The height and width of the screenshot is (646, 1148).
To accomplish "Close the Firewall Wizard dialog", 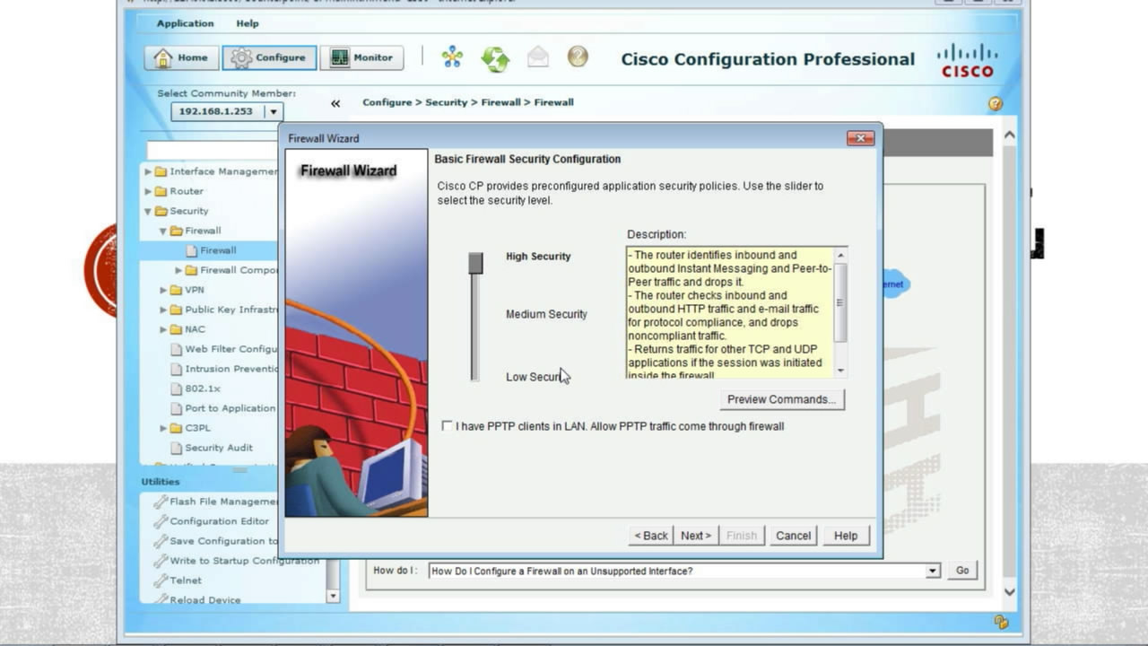I will [860, 138].
